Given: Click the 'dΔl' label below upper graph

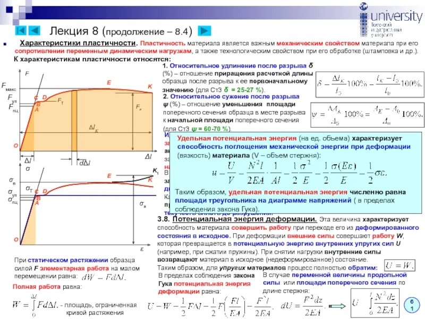Looking at the screenshot, I should tap(84, 163).
